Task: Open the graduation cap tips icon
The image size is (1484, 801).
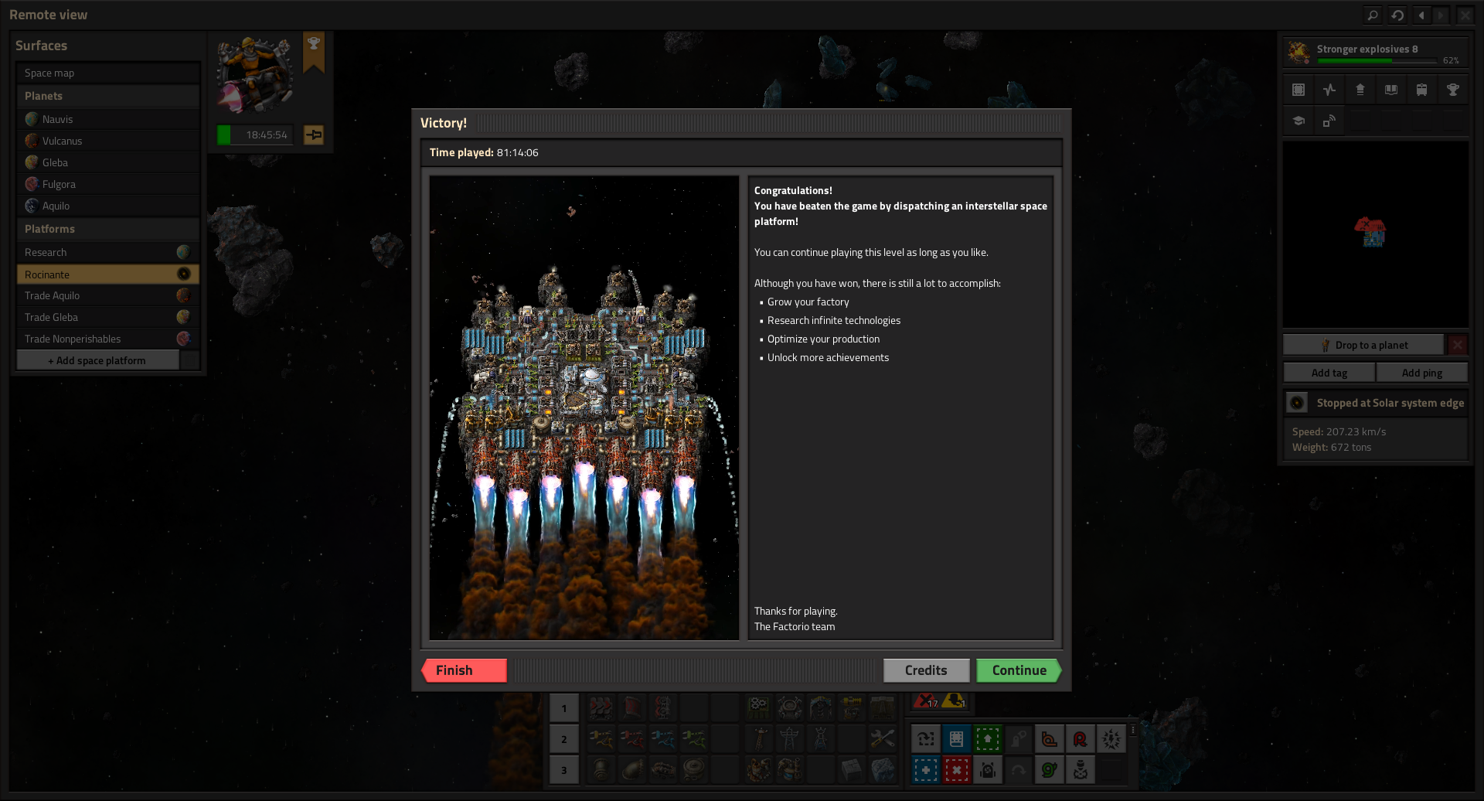Action: tap(1298, 121)
